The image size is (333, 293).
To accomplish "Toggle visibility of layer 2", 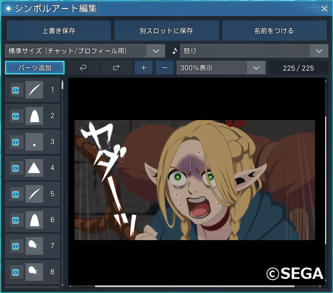I will click(x=15, y=116).
